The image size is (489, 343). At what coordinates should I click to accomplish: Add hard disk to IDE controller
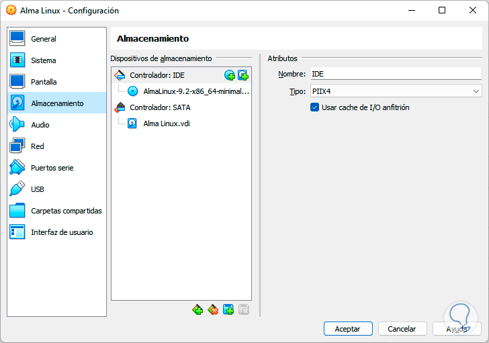tap(243, 75)
